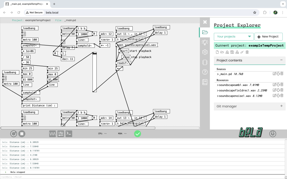This screenshot has height=179, width=287.
Task: Open the browser three-dot menu
Action: (283, 13)
